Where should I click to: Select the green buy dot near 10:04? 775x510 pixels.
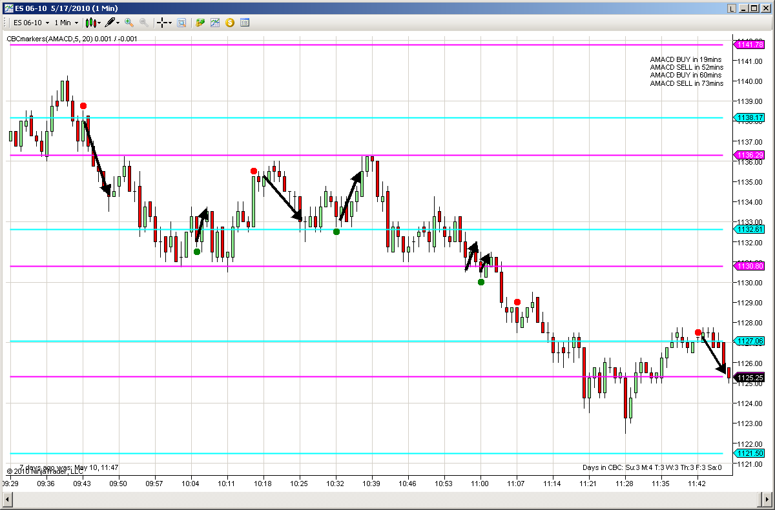[x=197, y=252]
